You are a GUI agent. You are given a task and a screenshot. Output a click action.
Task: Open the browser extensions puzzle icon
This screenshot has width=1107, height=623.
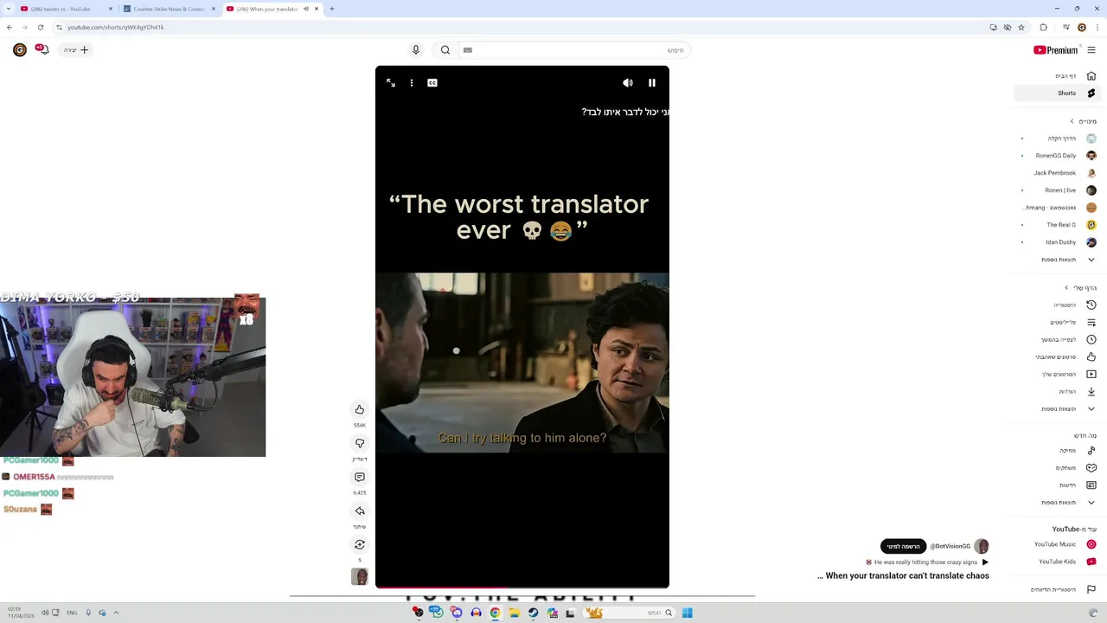pyautogui.click(x=1043, y=27)
